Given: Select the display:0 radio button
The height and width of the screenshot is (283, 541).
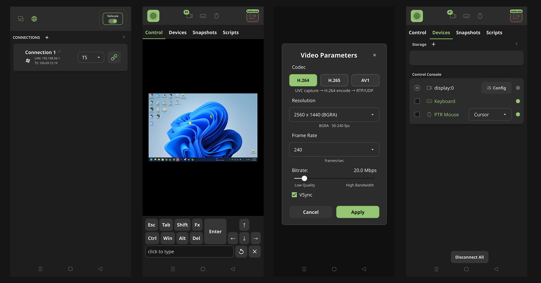Looking at the screenshot, I should pos(417,88).
